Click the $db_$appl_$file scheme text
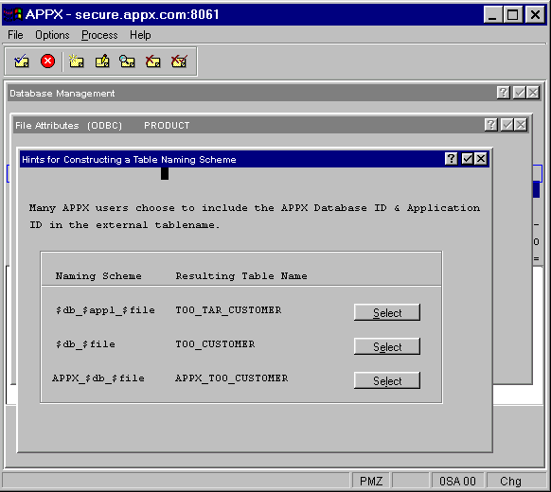551x492 pixels. coord(105,310)
